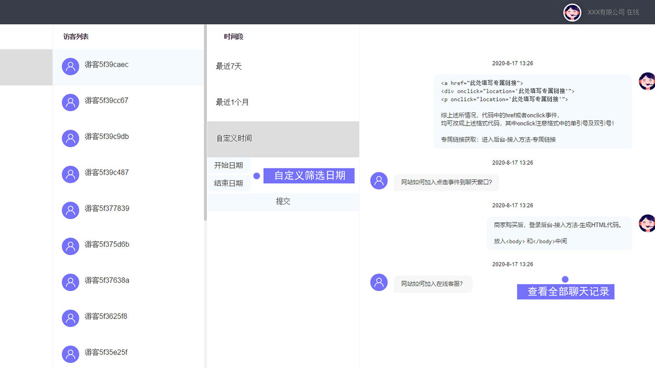Viewport: 655px width, 368px height.
Task: Click avatar icon of visitor 游客5f39caec
Action: point(70,67)
